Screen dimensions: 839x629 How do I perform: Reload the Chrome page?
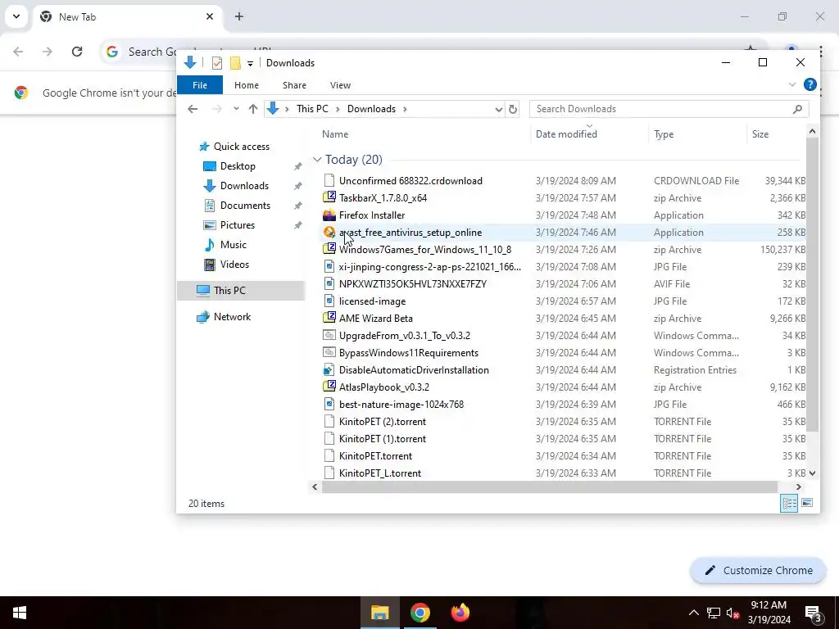click(77, 52)
